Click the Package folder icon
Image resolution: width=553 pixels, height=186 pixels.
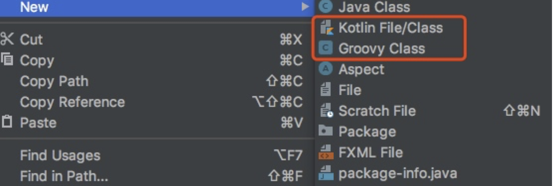326,131
